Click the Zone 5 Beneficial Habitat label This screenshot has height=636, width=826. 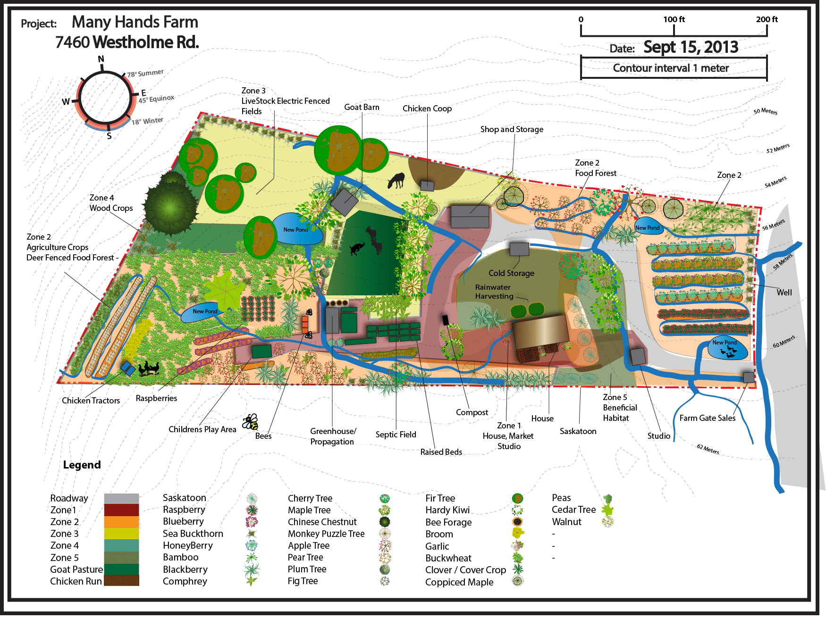click(x=620, y=408)
